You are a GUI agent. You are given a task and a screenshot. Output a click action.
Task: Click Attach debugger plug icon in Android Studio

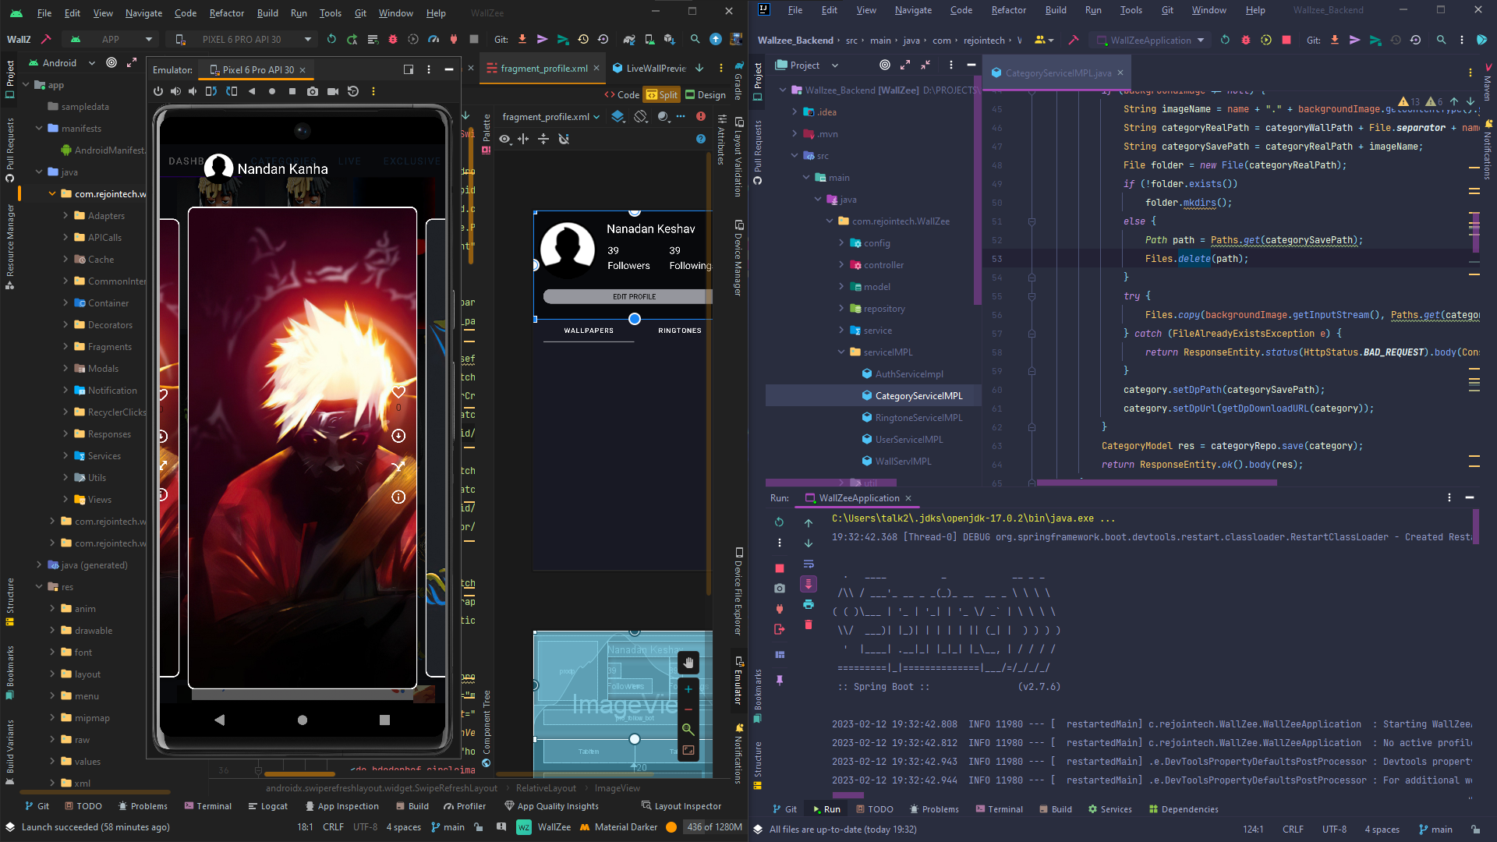pyautogui.click(x=454, y=39)
